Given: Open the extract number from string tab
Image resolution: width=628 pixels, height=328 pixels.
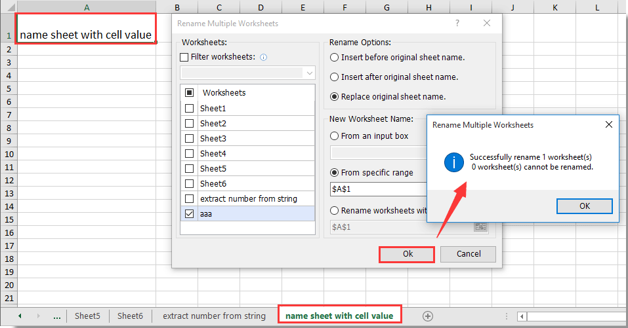Looking at the screenshot, I should [x=214, y=316].
